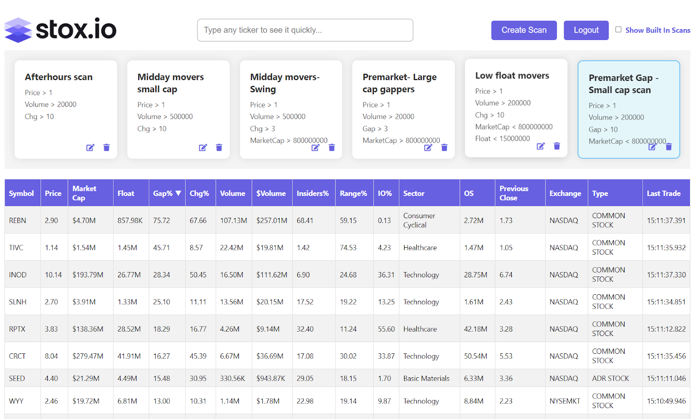Click REBN market cap $4.70M
696x419 pixels.
(84, 220)
